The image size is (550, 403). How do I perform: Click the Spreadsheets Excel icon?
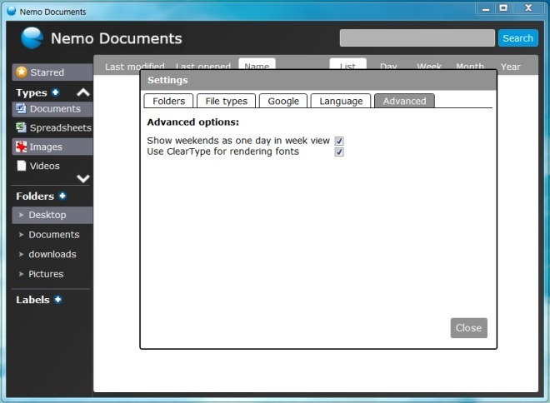click(x=21, y=127)
